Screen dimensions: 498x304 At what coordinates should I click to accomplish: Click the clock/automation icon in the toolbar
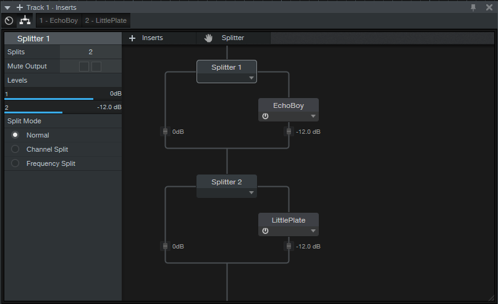click(x=9, y=20)
